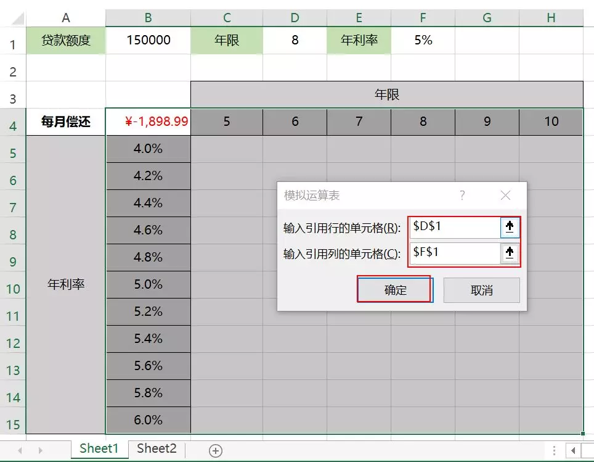Select row 2 header
The image size is (594, 462).
pos(12,67)
